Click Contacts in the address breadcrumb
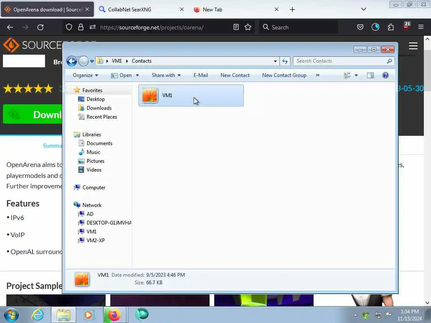Image resolution: width=431 pixels, height=323 pixels. click(x=141, y=61)
